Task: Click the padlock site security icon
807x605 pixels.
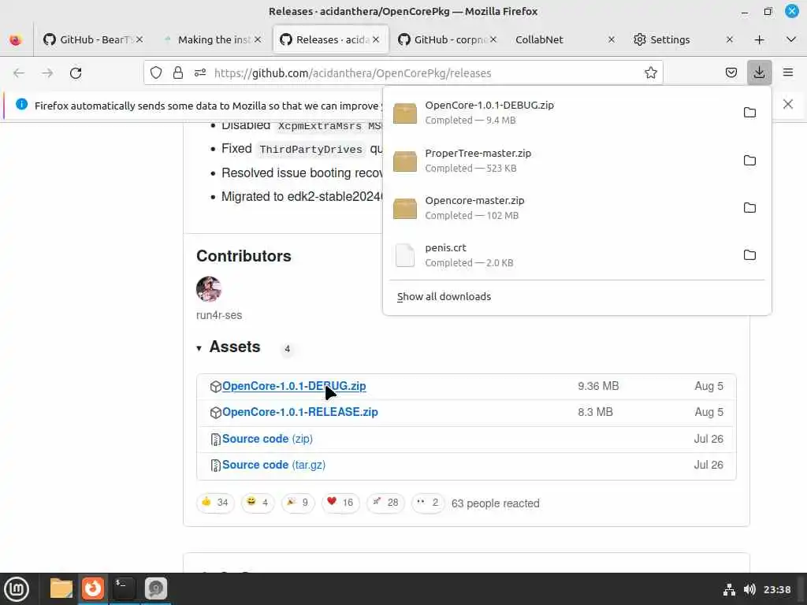Action: click(178, 72)
